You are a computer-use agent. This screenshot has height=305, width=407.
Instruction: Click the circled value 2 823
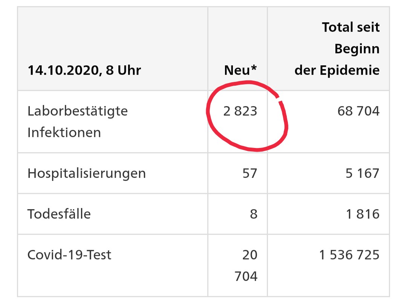tap(240, 111)
